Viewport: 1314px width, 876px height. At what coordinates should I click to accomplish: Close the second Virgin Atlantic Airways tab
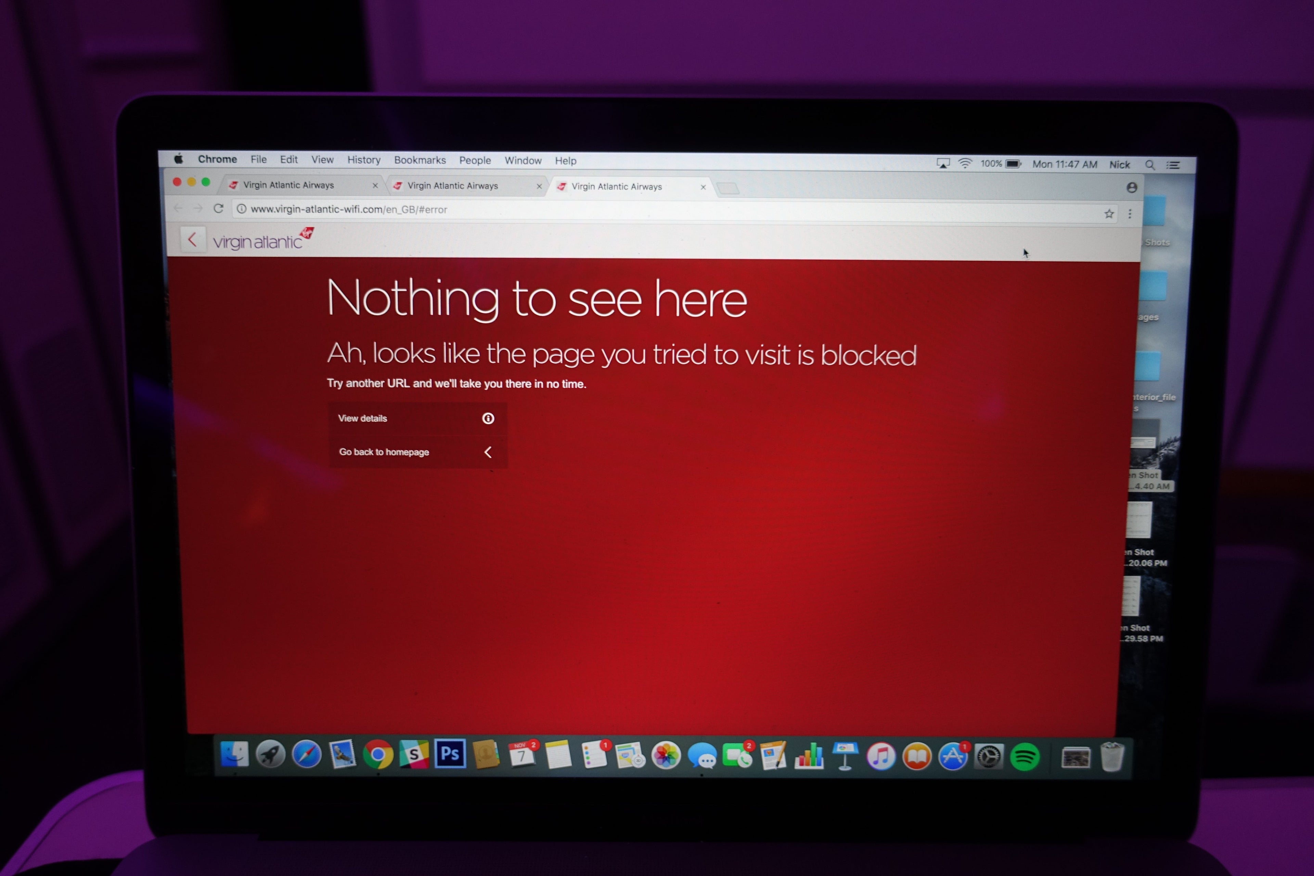tap(539, 186)
